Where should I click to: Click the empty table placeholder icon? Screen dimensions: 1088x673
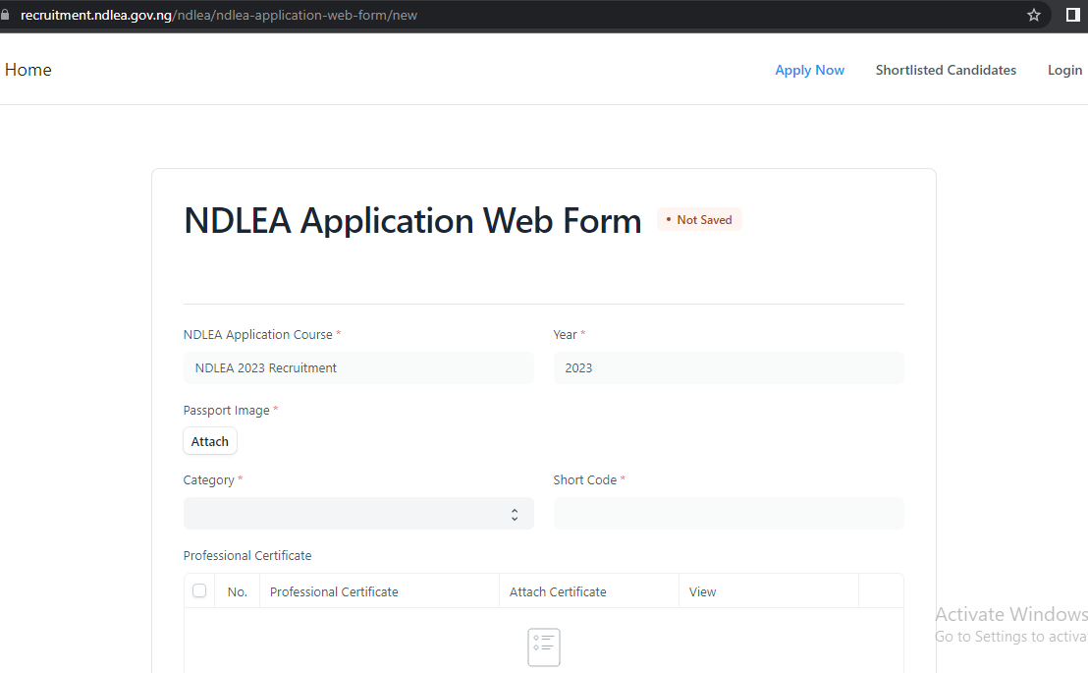[x=544, y=646]
